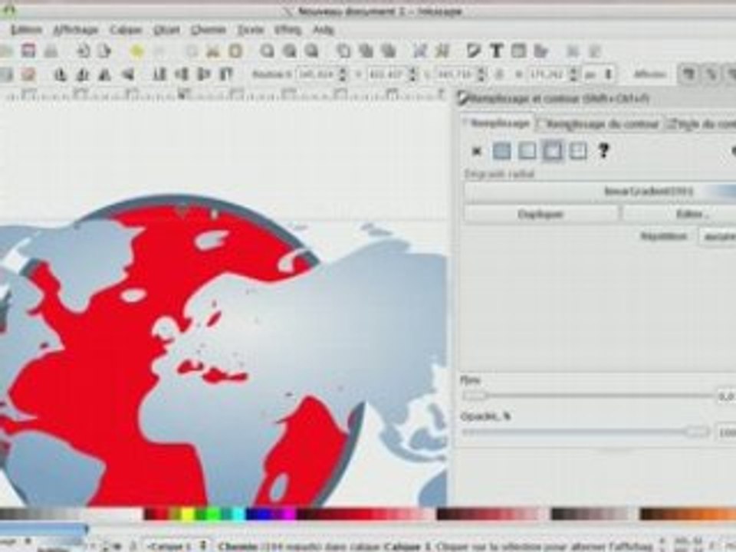The image size is (736, 552).
Task: Click Raise selection to top icon
Action: click(x=226, y=74)
